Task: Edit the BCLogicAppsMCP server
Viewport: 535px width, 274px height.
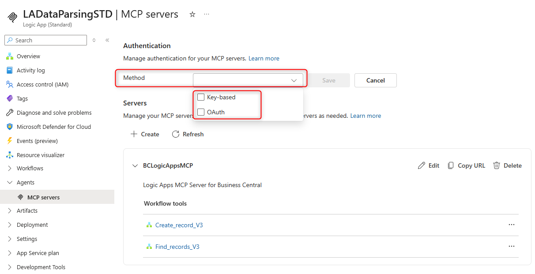Action: [x=429, y=165]
